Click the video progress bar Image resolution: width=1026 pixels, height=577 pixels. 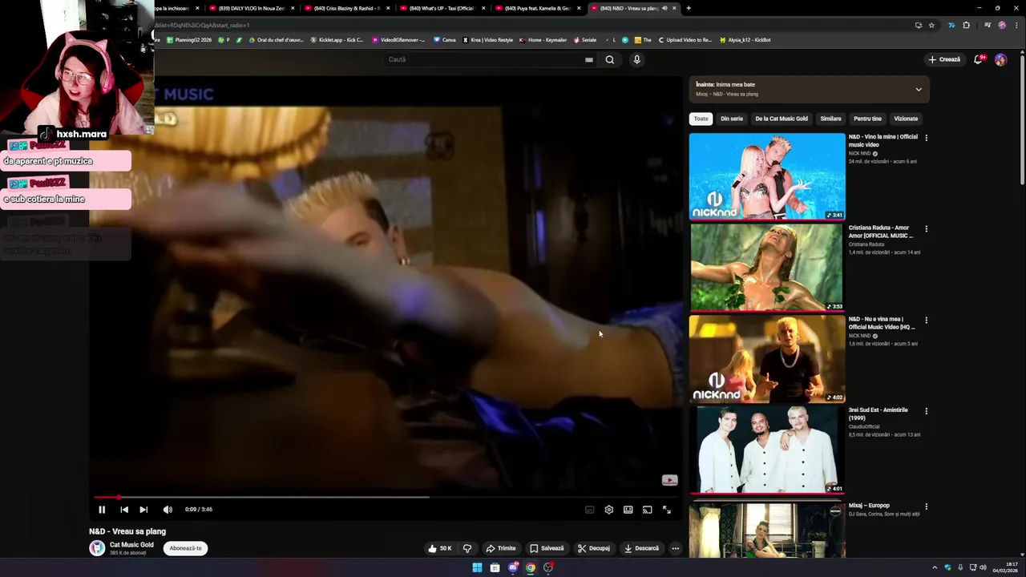[385, 497]
